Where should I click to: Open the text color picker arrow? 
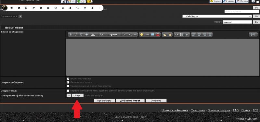[97, 35]
